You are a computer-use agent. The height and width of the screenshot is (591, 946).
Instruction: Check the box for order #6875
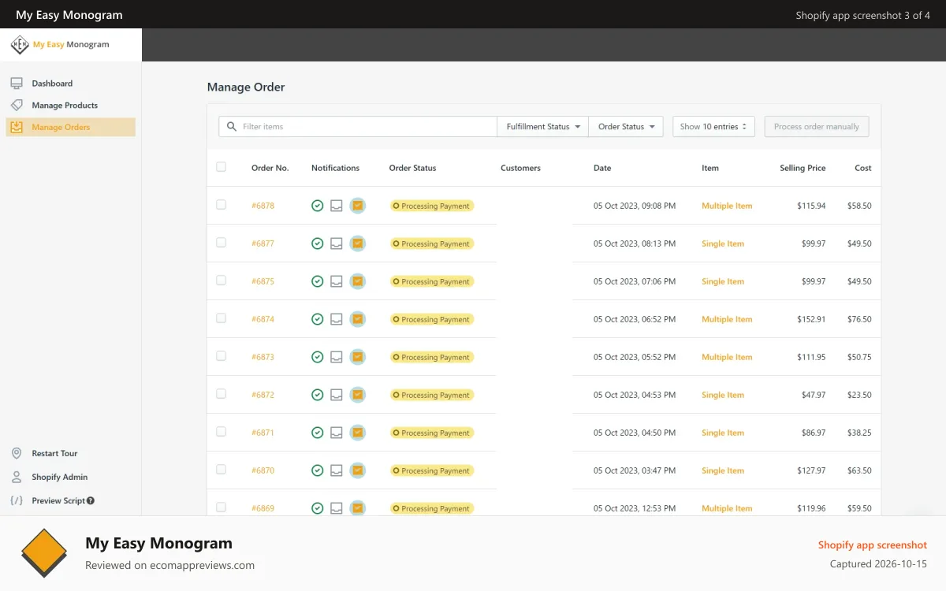(221, 280)
